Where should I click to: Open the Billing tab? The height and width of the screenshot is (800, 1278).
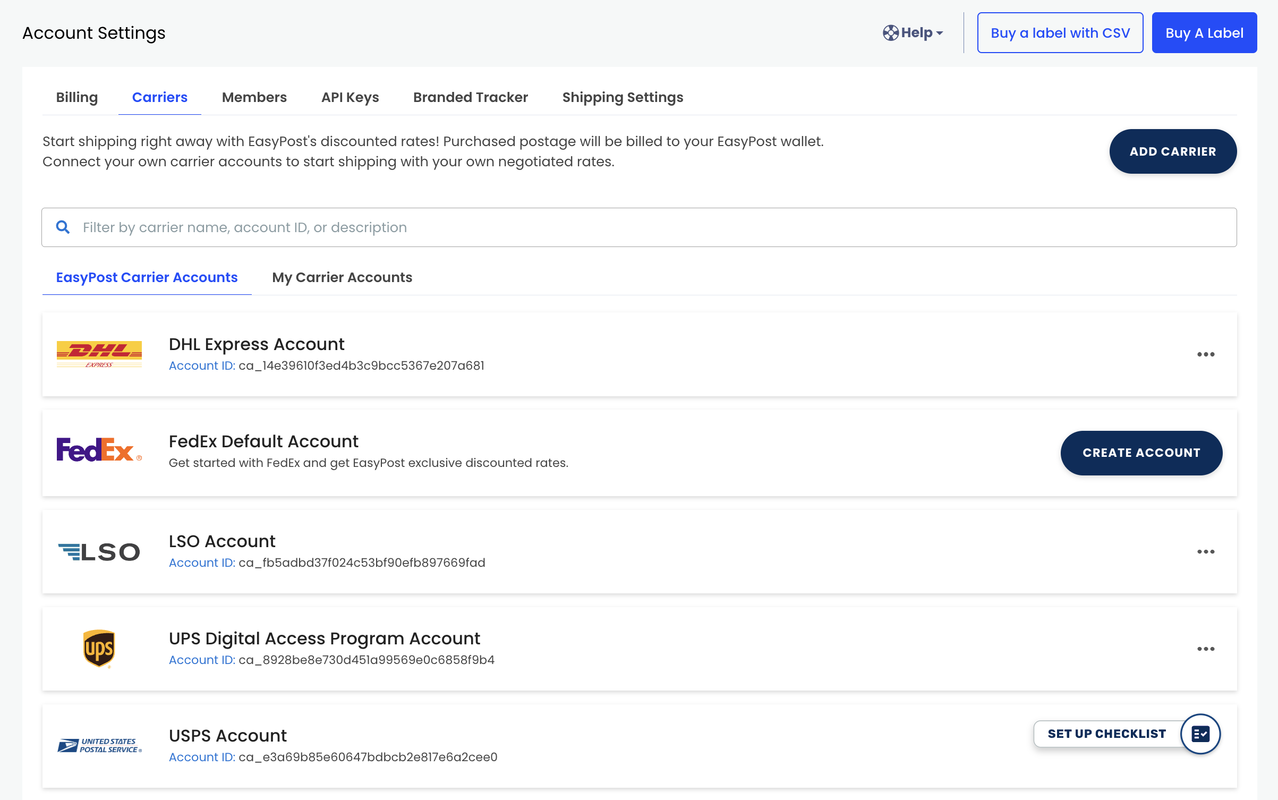pyautogui.click(x=77, y=97)
